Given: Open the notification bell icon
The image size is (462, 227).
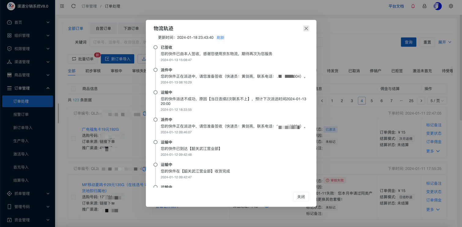Looking at the screenshot, I should tap(413, 6).
